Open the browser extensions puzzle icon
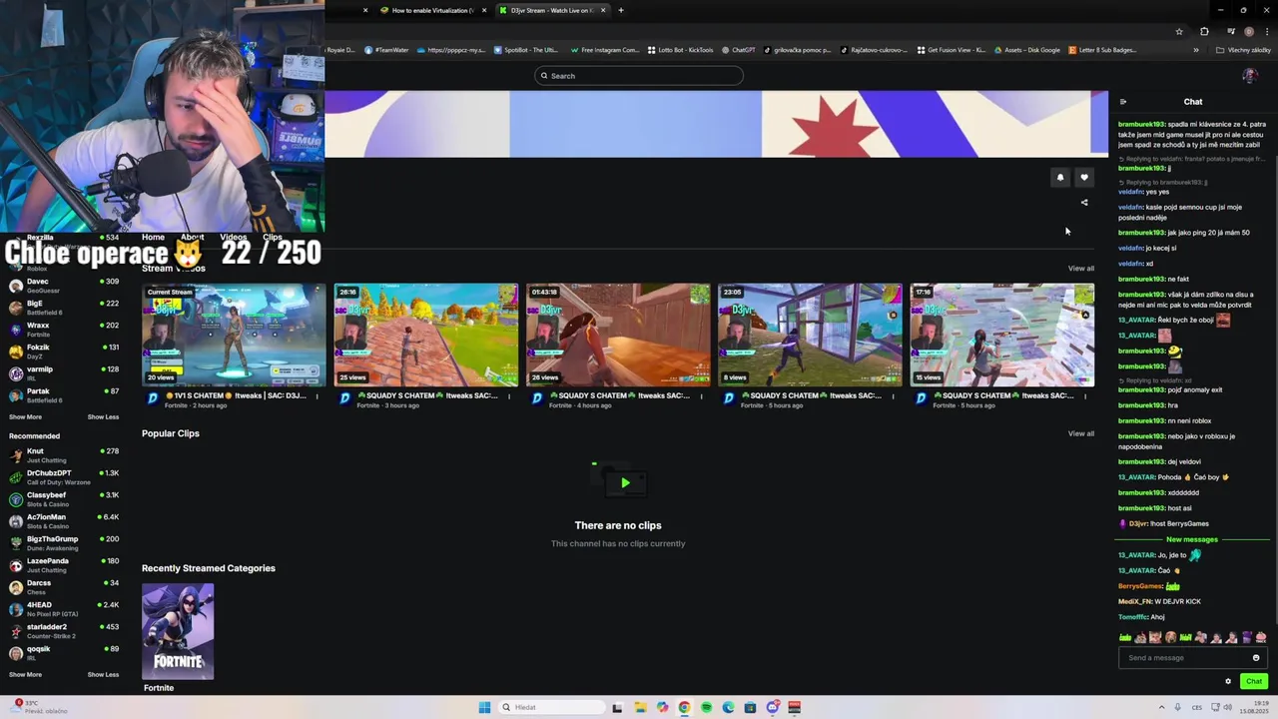 point(1204,31)
